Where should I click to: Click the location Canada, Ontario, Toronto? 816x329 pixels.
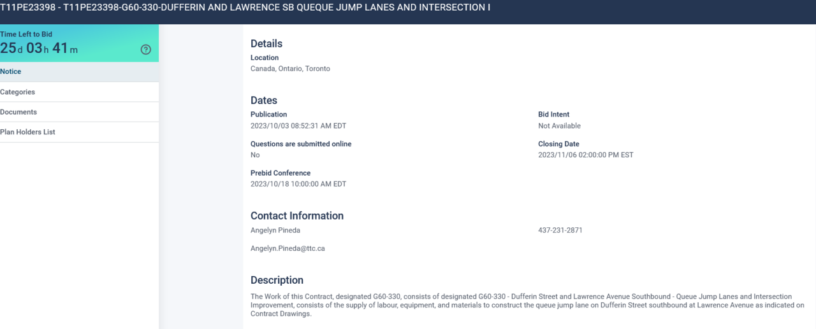click(290, 69)
